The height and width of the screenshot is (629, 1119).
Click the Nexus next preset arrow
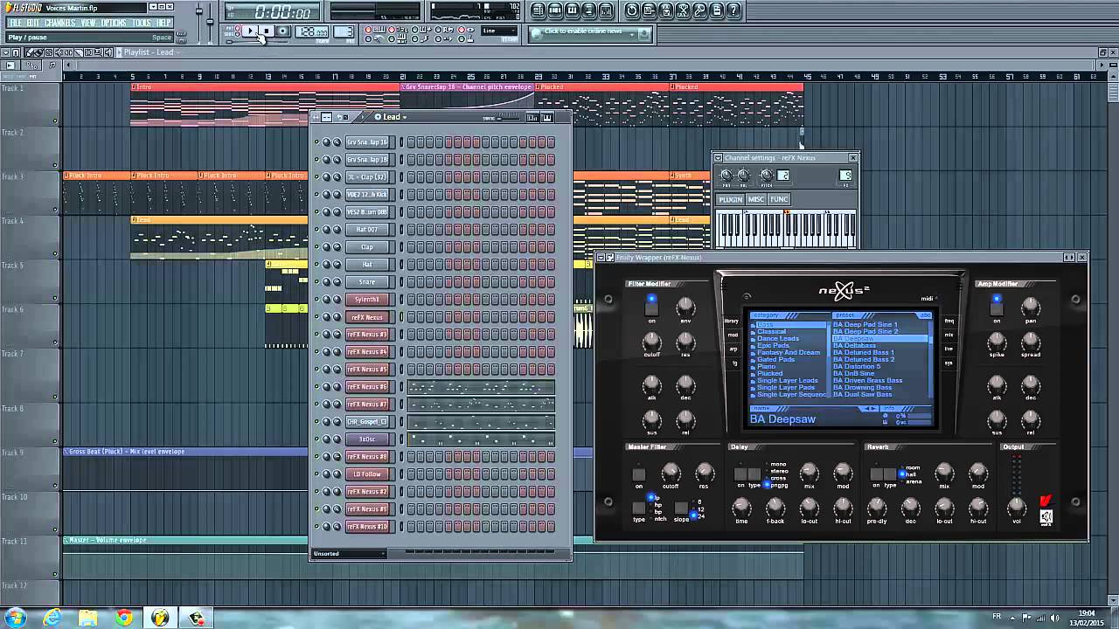[874, 409]
